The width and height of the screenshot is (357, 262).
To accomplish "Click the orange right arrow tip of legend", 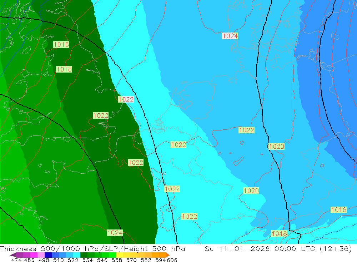I will click(167, 255).
